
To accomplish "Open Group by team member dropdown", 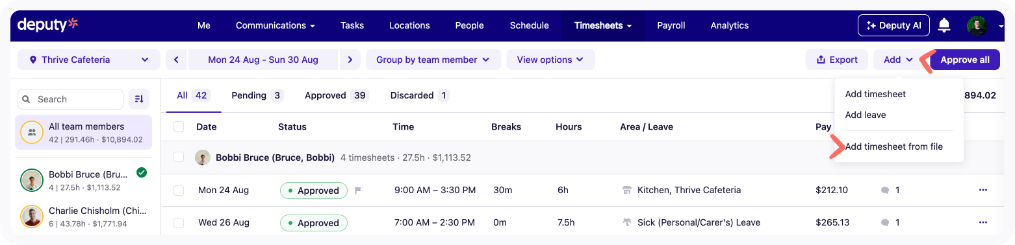I will pyautogui.click(x=433, y=60).
